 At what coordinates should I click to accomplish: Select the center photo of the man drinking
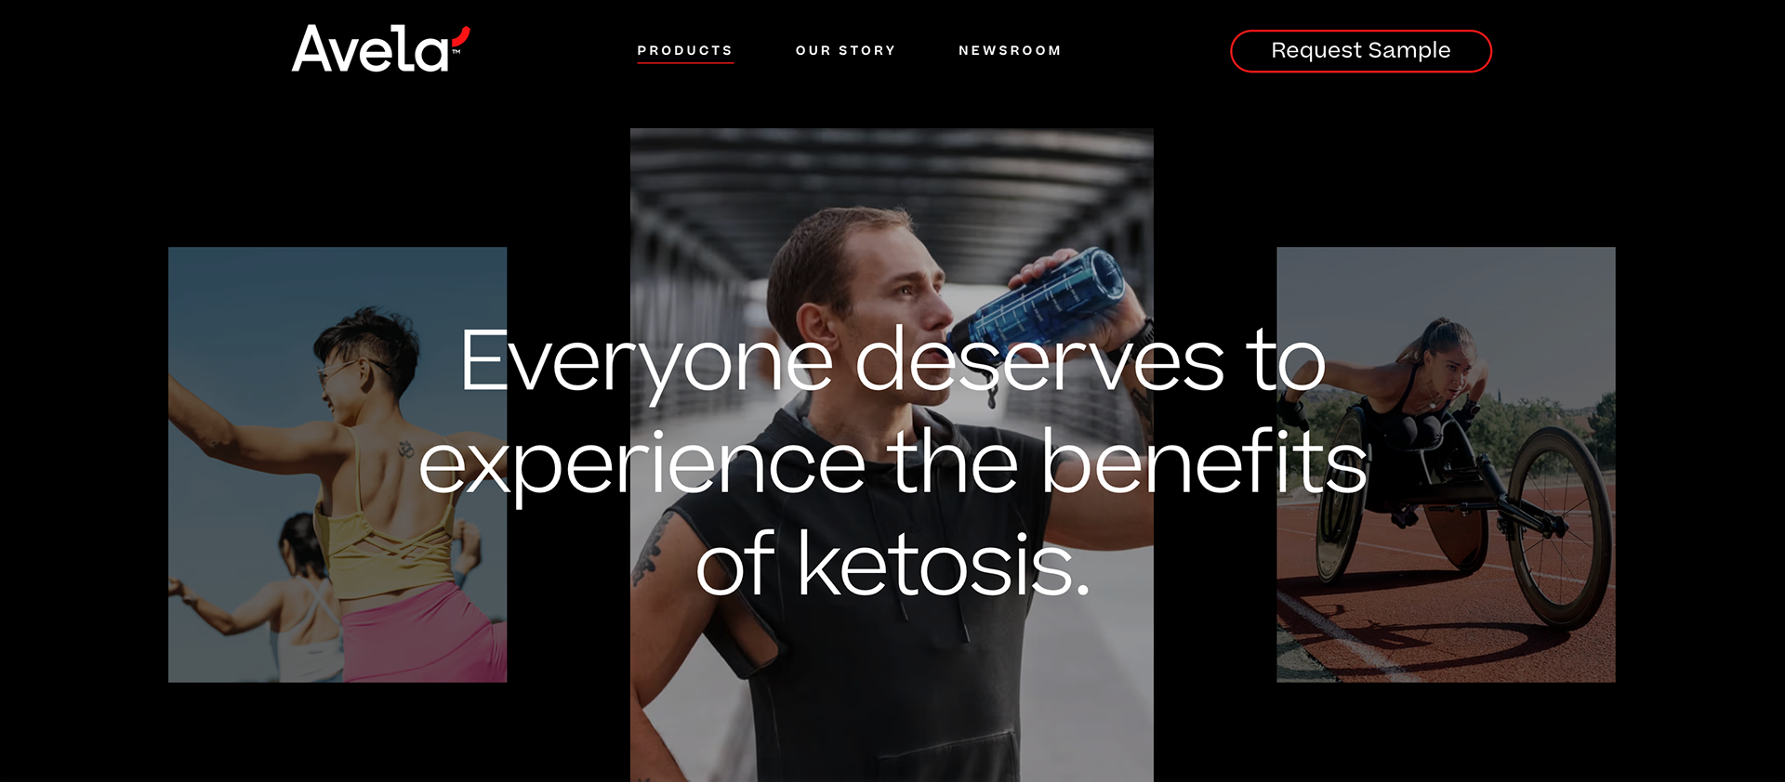(892, 455)
